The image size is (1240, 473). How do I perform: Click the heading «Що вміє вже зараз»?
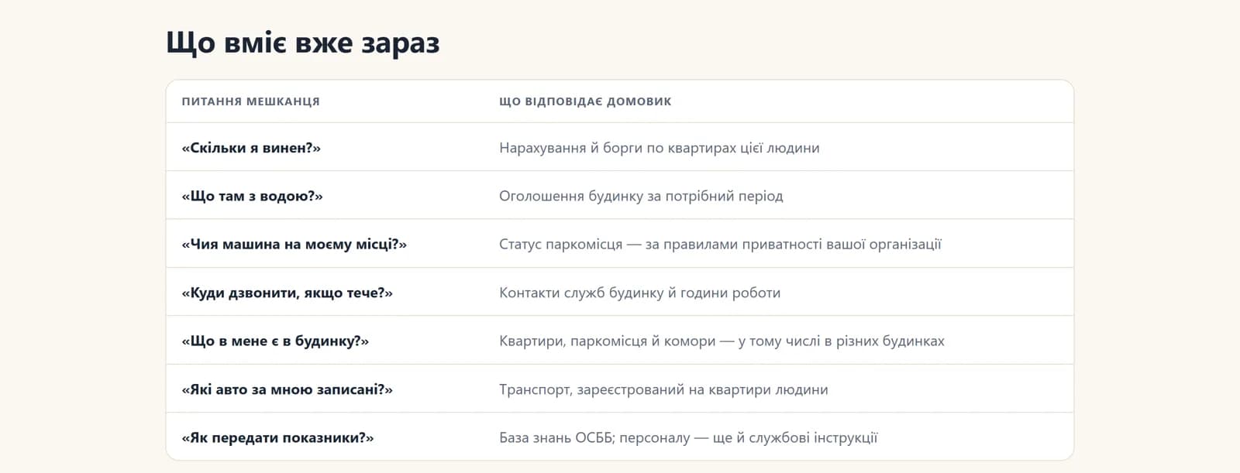click(303, 43)
